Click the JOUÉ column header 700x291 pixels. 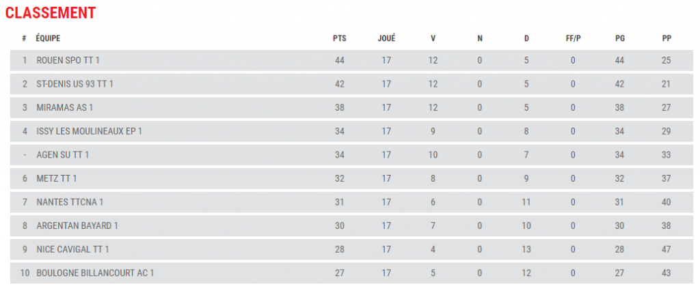(386, 38)
